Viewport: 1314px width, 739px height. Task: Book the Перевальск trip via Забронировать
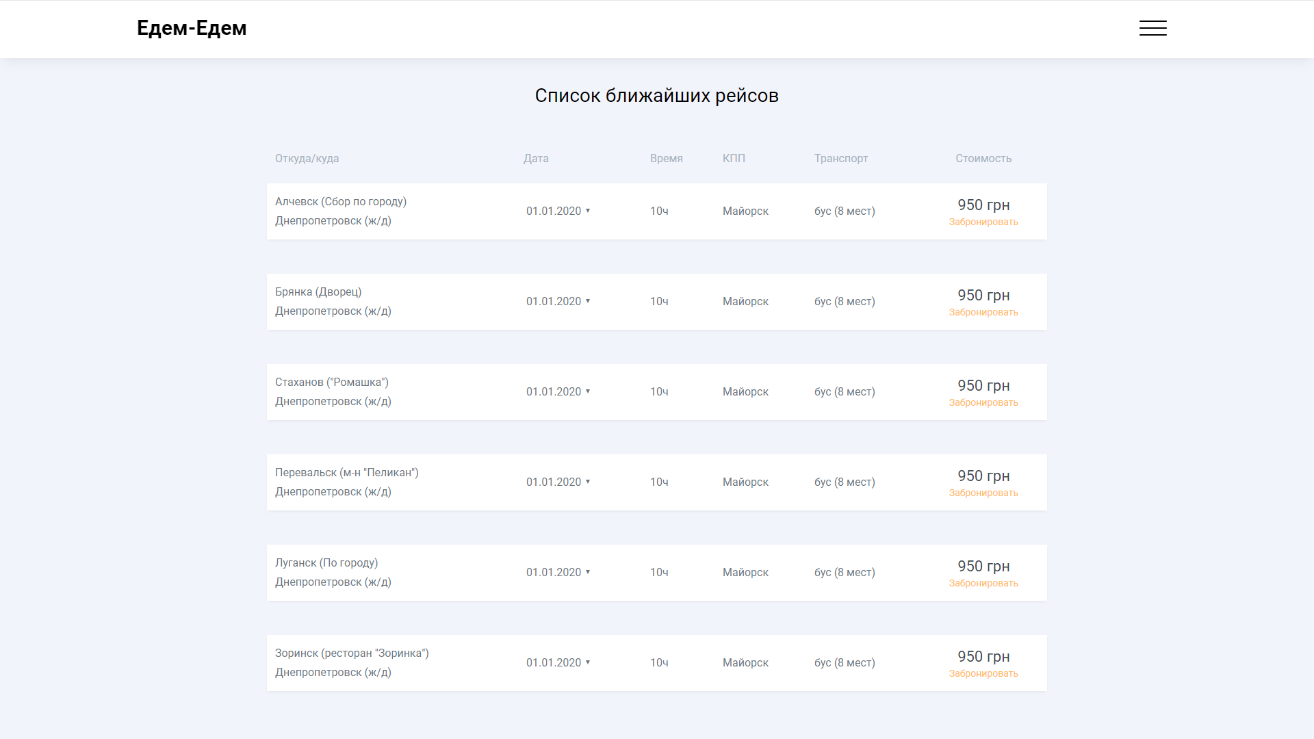click(x=983, y=493)
